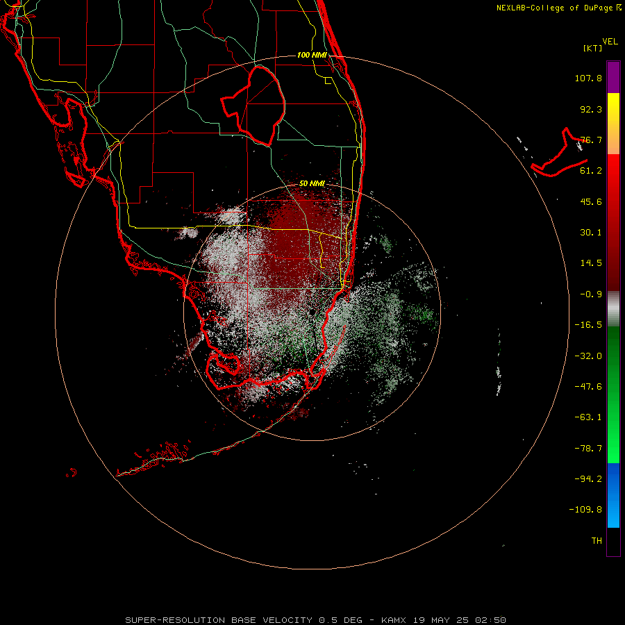
Task: Pick the blue band of the velocity scale
Action: (613, 495)
